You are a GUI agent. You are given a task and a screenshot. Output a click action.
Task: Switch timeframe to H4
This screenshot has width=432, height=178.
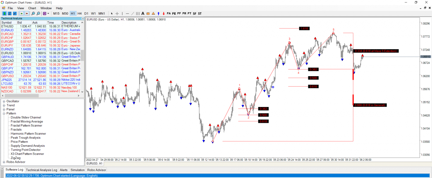(79, 13)
